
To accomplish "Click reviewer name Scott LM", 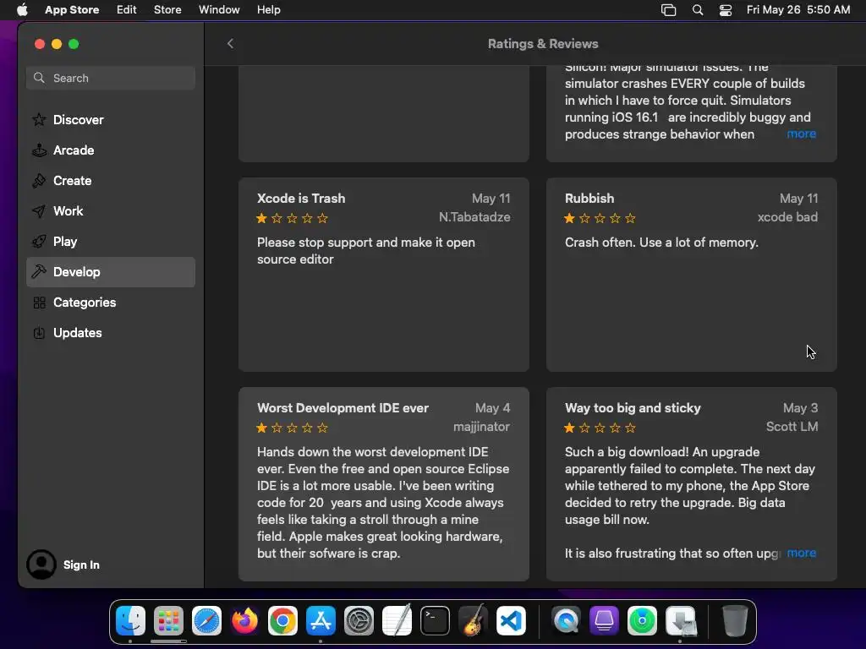I will click(792, 427).
